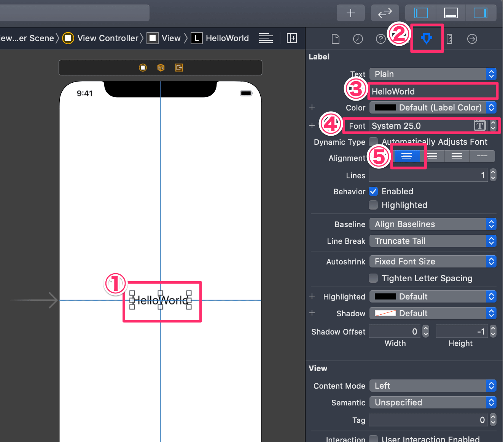Open the Connections inspector arrow icon
Viewport: 503px width, 442px height.
pos(472,38)
